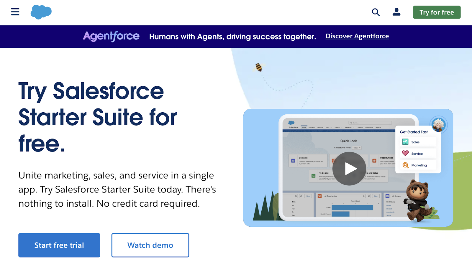The image size is (472, 280).
Task: Play the Salesforce demo video
Action: pos(350,168)
